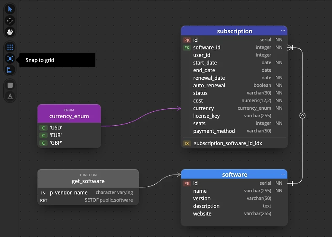Viewport: 332px width, 237px height.
Task: Click RET label of get_software
Action: tap(43, 201)
